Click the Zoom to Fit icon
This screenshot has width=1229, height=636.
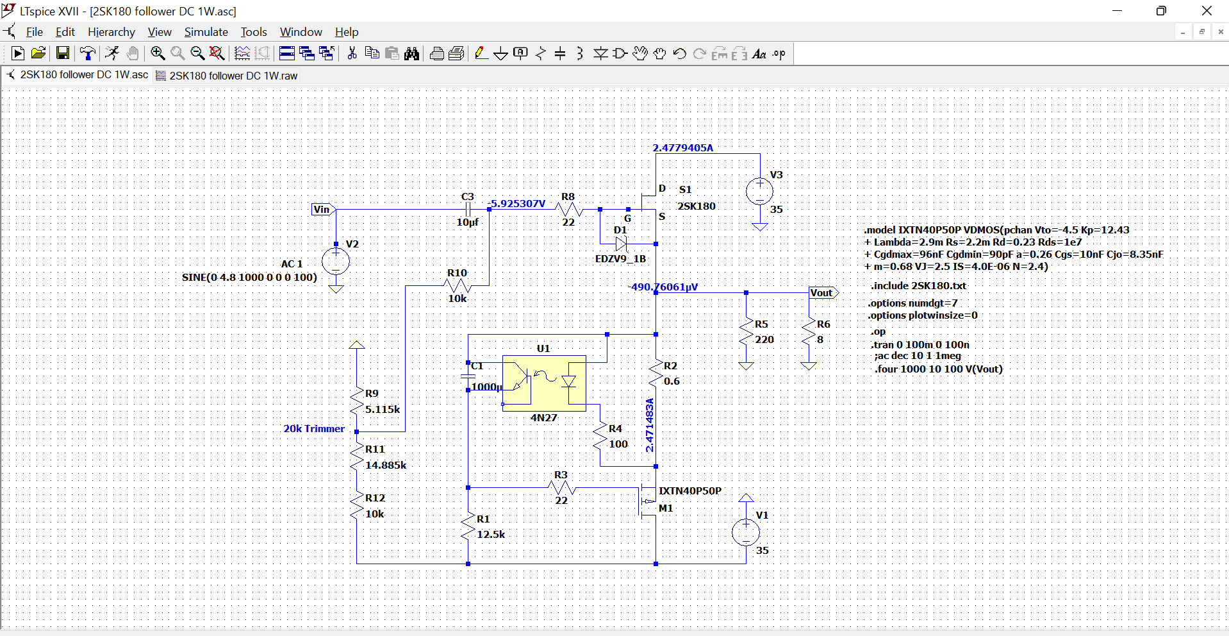[x=217, y=54]
